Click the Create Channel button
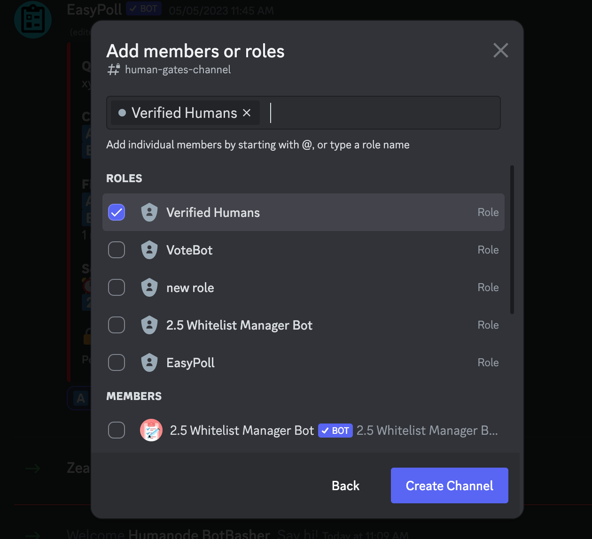The image size is (592, 539). click(450, 485)
